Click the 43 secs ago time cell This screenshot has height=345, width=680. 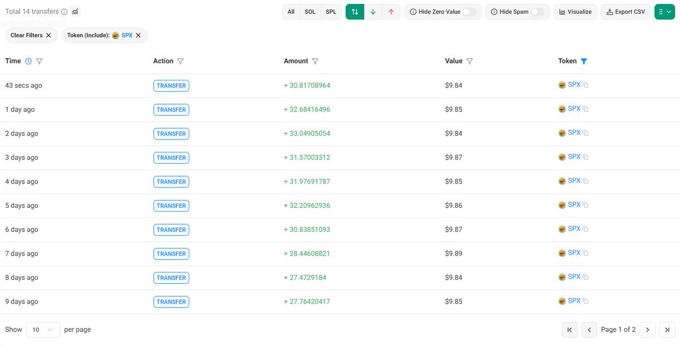pyautogui.click(x=24, y=86)
